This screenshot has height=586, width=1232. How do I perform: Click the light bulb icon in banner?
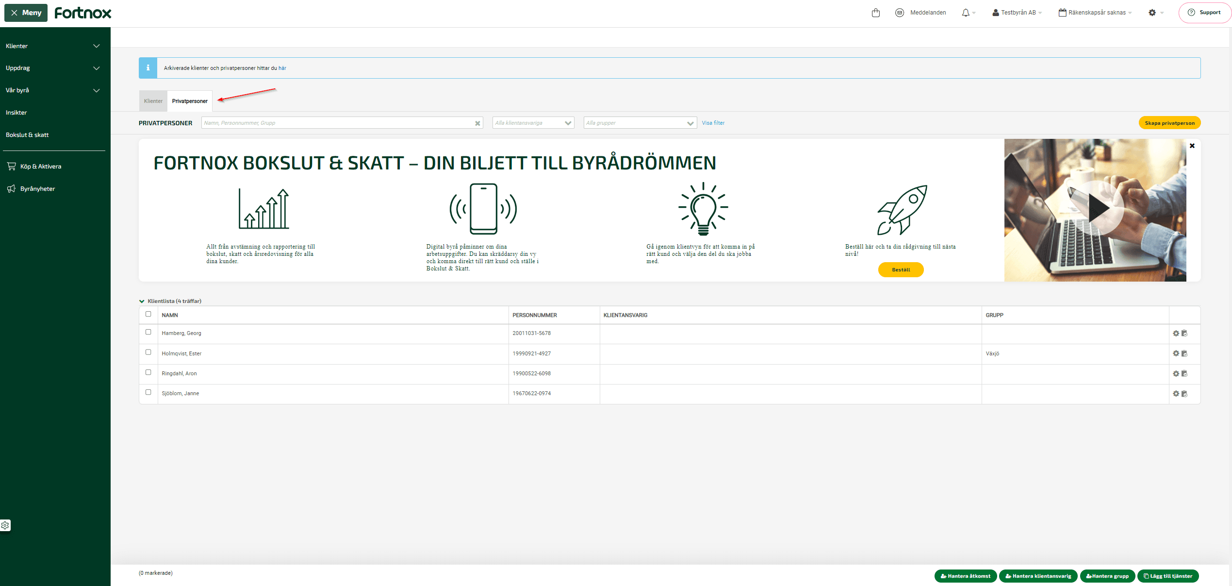[x=703, y=209]
